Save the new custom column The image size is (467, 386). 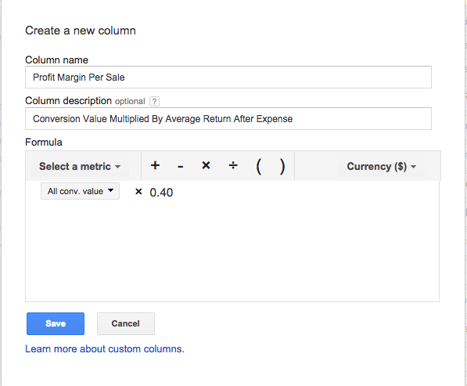click(x=56, y=323)
